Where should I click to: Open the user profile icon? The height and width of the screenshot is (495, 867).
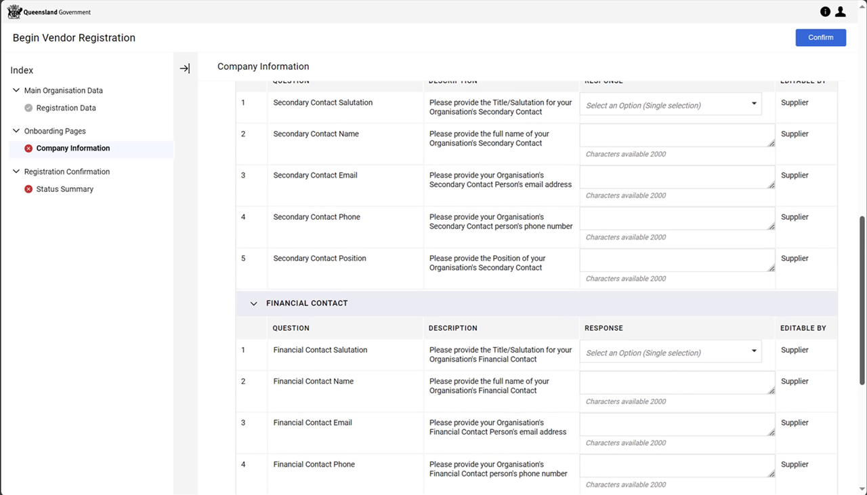841,12
